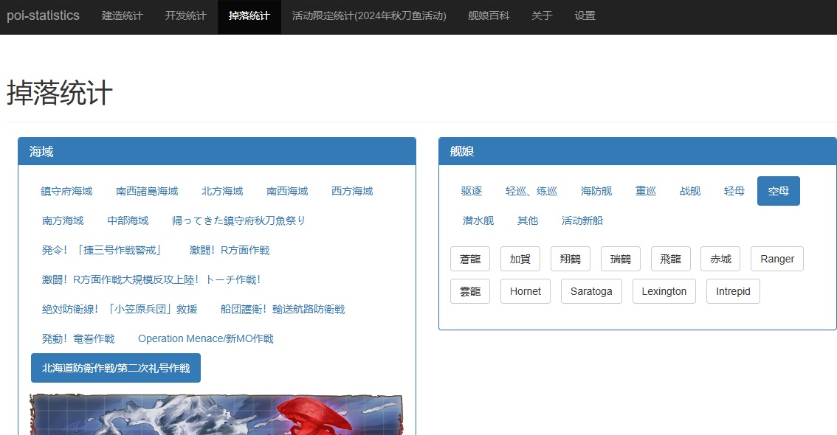This screenshot has width=837, height=435.
Task: Open 船団護衛！輸送航路防衛戦 event
Action: coord(283,309)
